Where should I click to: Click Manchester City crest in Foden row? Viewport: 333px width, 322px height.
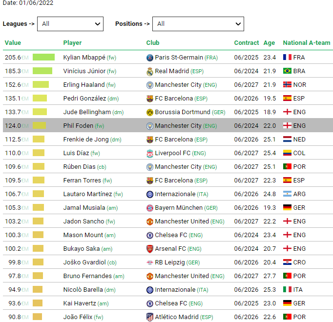[x=150, y=126]
